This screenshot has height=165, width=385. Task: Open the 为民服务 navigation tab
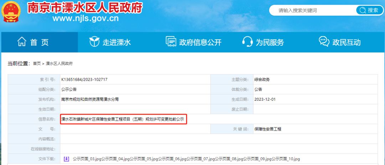263,42
